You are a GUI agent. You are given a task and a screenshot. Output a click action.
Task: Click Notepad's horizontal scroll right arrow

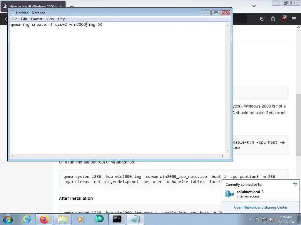223,156
